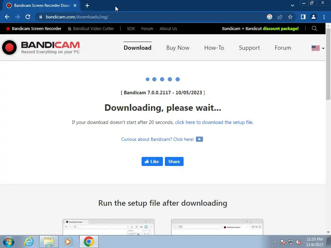The height and width of the screenshot is (248, 331).
Task: Open Forum link in black bar
Action: point(147,28)
